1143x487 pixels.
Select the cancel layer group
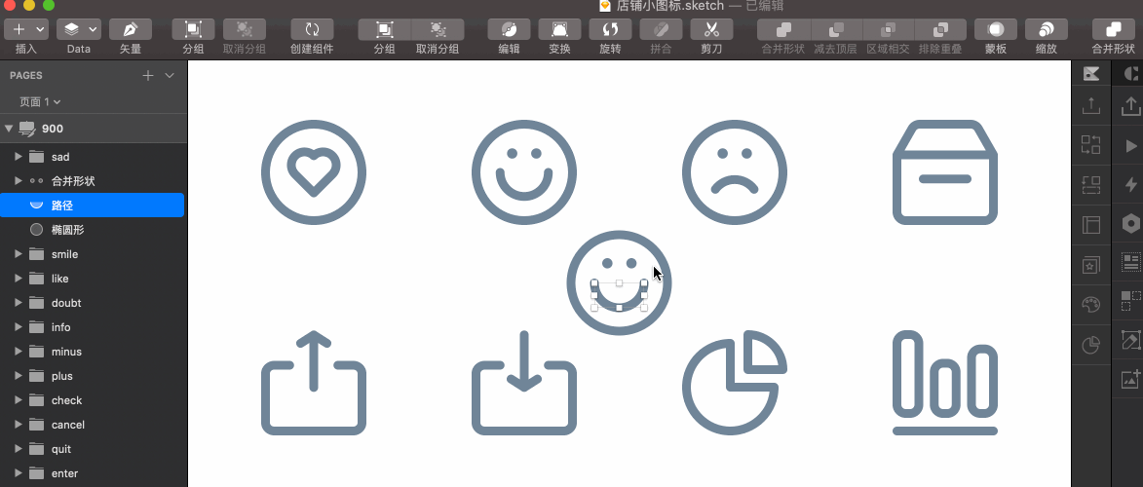point(94,425)
